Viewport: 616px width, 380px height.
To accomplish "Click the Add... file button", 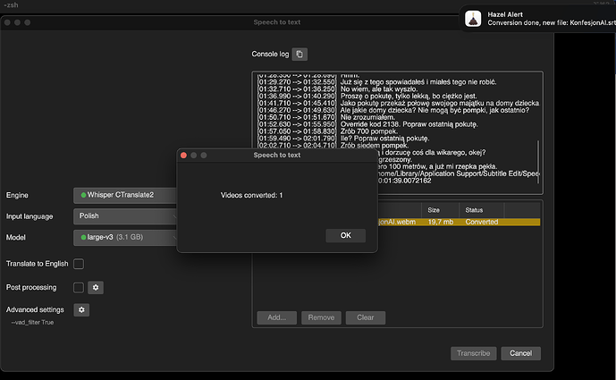I will tap(277, 317).
